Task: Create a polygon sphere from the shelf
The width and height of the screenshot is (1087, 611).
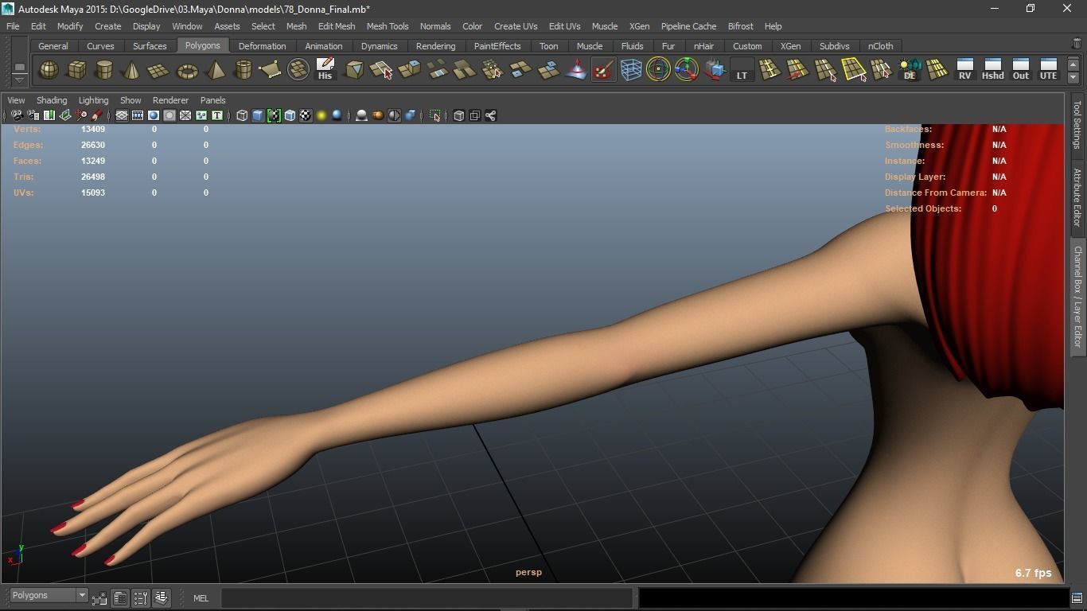Action: pos(49,70)
